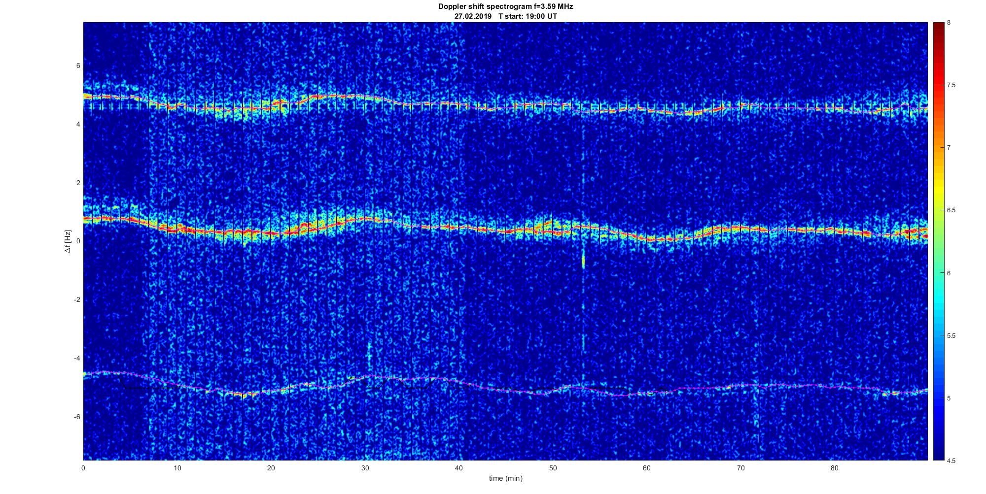Click x-axis tick label '70'

[740, 468]
